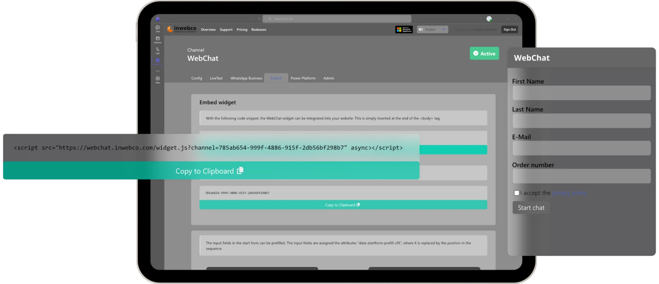Open the WebChat app icon in the sidebar
The width and height of the screenshot is (659, 284).
click(x=157, y=61)
